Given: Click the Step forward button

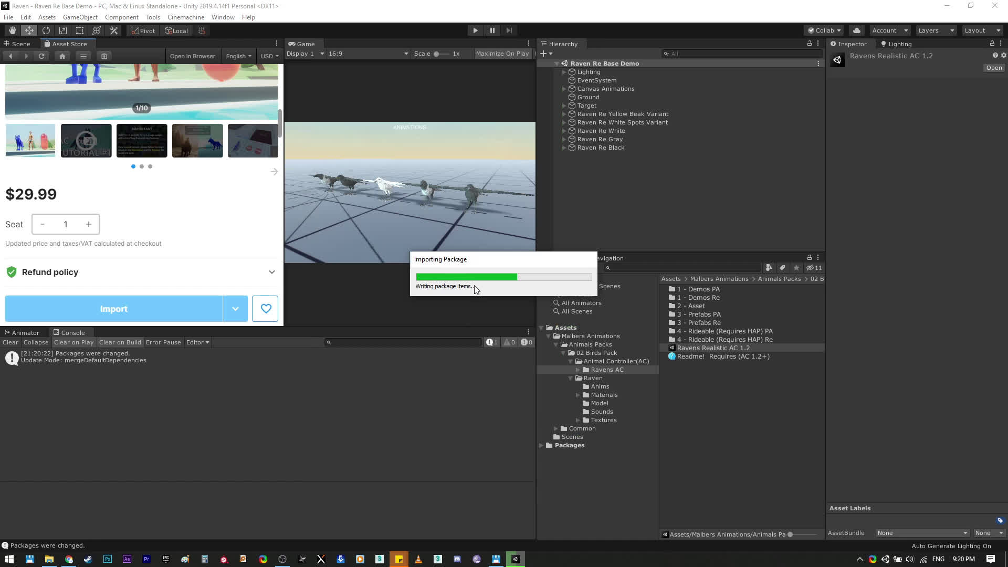Looking at the screenshot, I should tap(509, 30).
